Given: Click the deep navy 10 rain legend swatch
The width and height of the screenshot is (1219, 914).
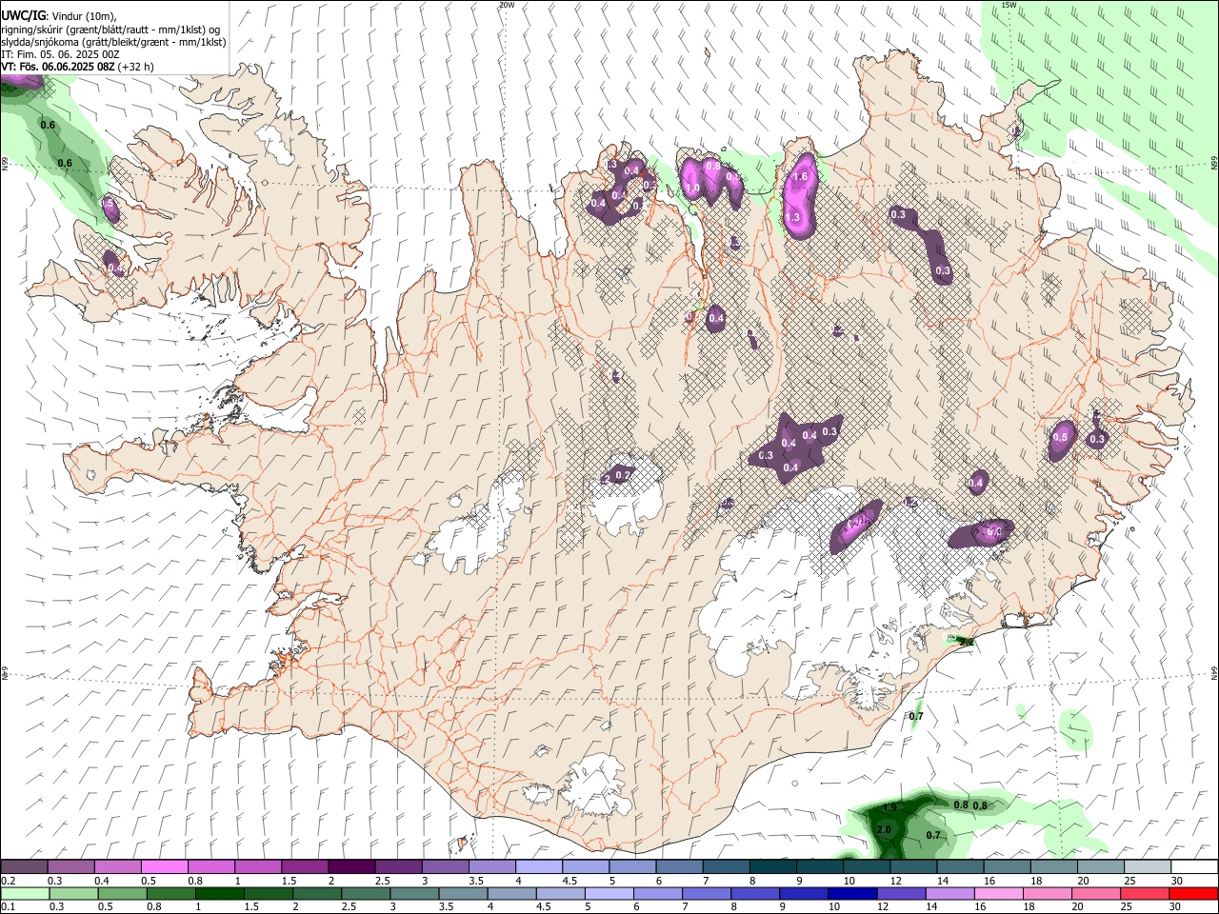Looking at the screenshot, I should point(851,893).
